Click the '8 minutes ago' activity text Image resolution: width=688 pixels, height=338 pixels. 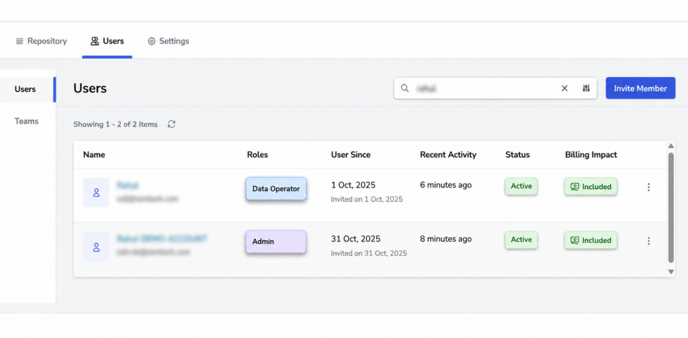coord(446,239)
